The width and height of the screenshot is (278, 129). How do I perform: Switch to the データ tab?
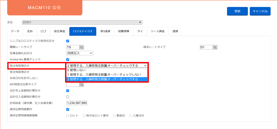[x=15, y=31]
